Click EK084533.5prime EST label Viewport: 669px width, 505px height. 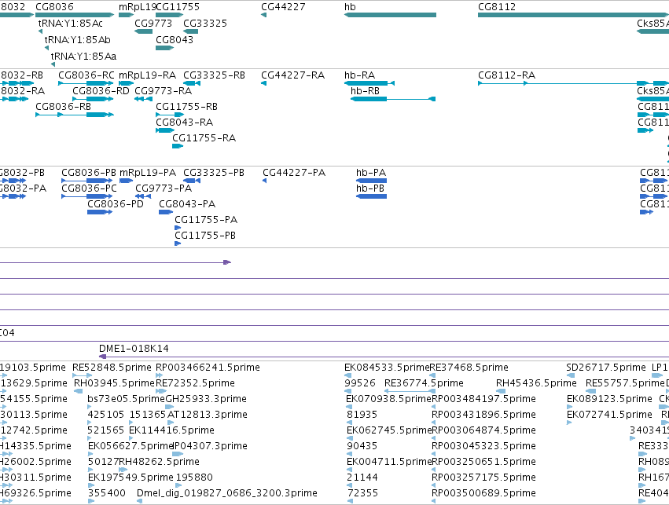tap(387, 368)
